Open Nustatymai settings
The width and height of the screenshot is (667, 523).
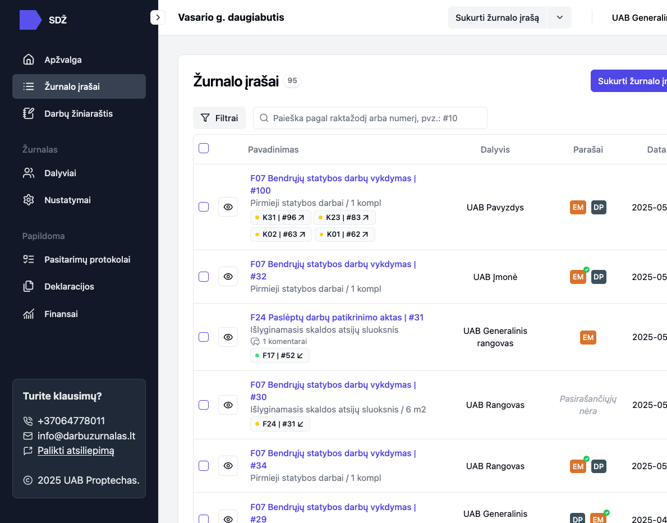pos(67,200)
